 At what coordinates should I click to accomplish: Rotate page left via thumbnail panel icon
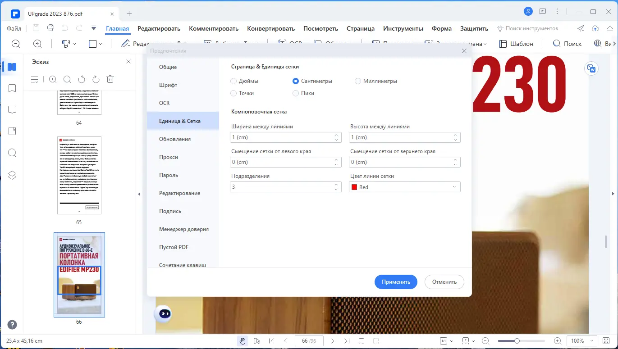point(81,79)
